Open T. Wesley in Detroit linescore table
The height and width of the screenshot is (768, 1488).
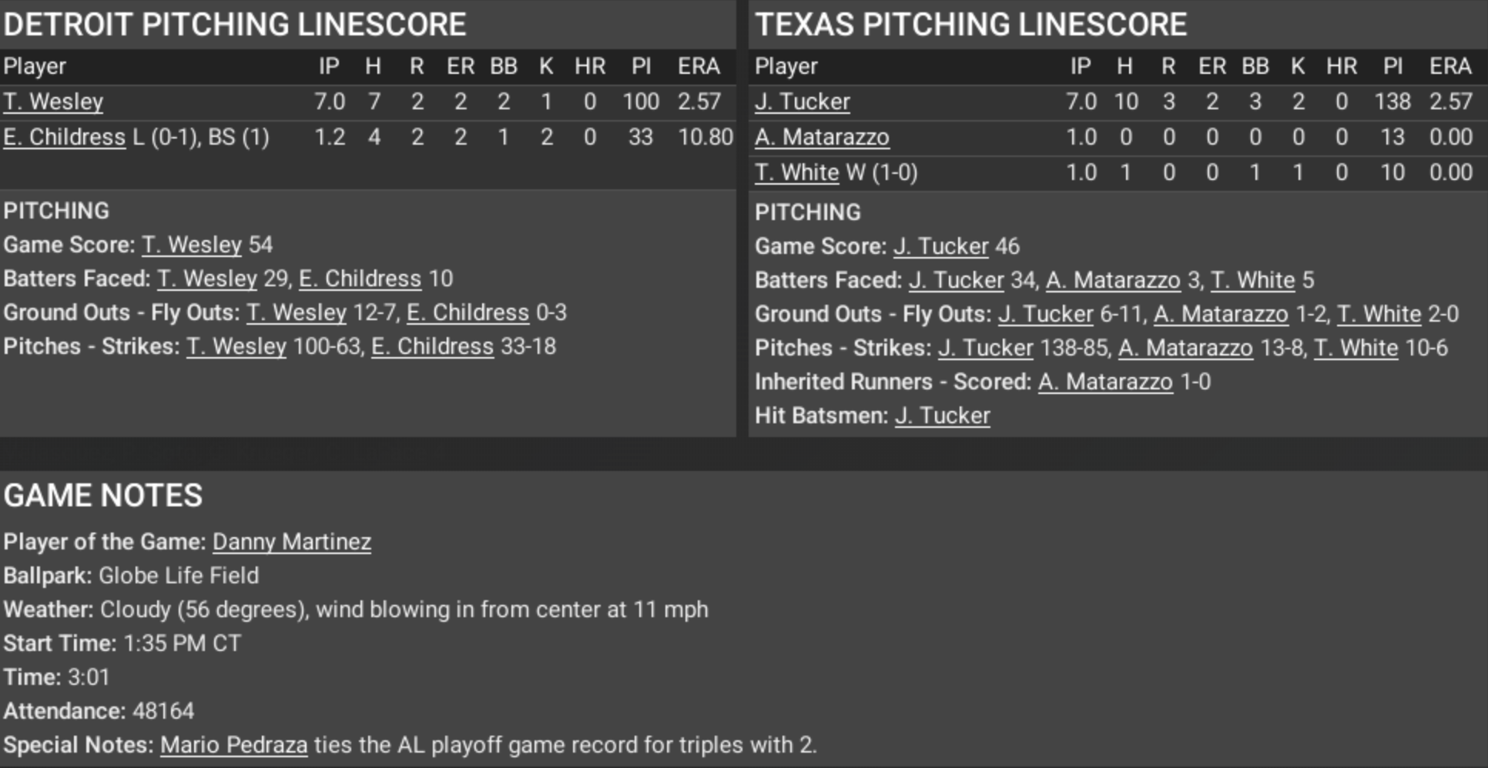[x=53, y=102]
